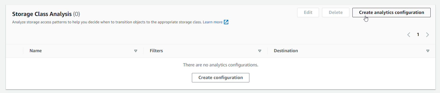Image resolution: width=440 pixels, height=93 pixels.
Task: Click the Create configuration button in empty table
Action: (x=221, y=78)
